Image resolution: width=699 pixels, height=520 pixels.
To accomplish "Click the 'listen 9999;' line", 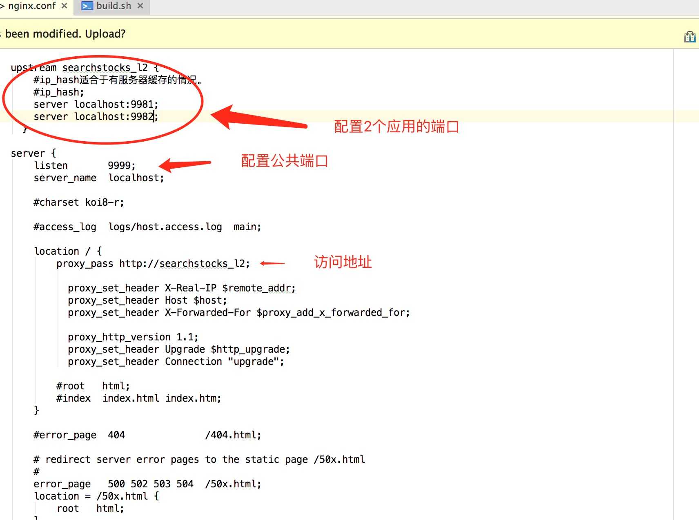I will point(85,166).
